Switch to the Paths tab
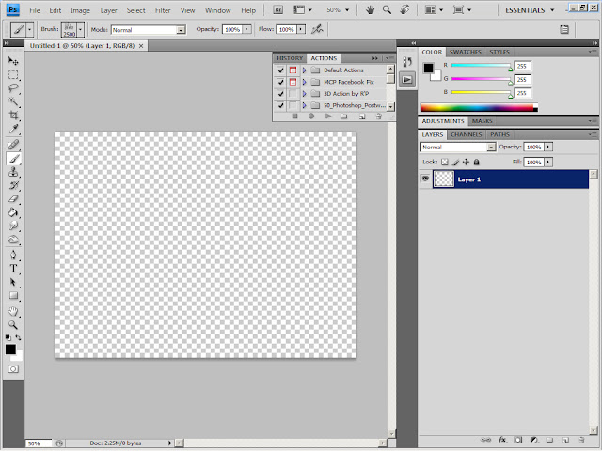The width and height of the screenshot is (602, 451). pos(499,134)
